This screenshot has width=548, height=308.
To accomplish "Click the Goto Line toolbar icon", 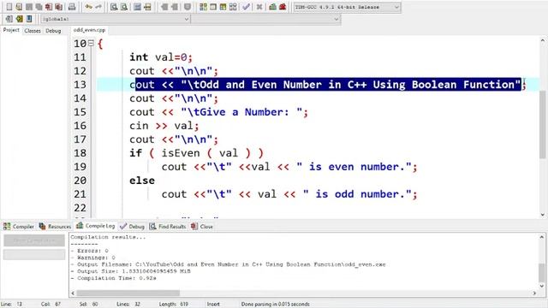I will click(x=147, y=7).
